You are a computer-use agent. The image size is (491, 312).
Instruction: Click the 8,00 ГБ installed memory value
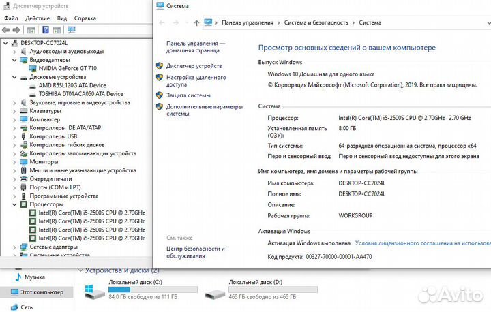347,128
